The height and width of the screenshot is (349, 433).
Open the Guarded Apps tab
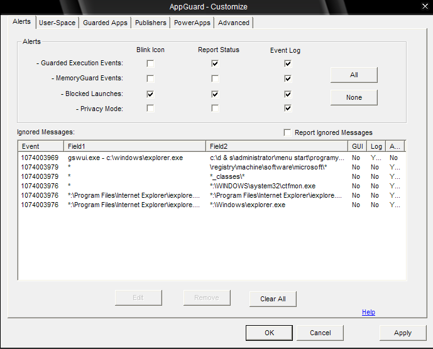click(105, 23)
